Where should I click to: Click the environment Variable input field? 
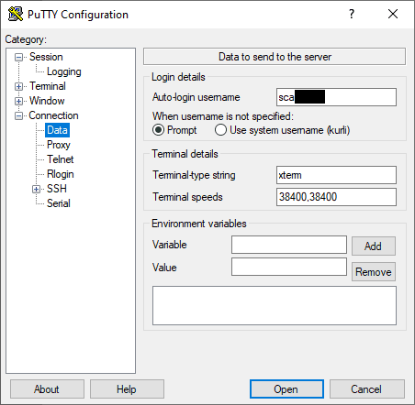289,245
